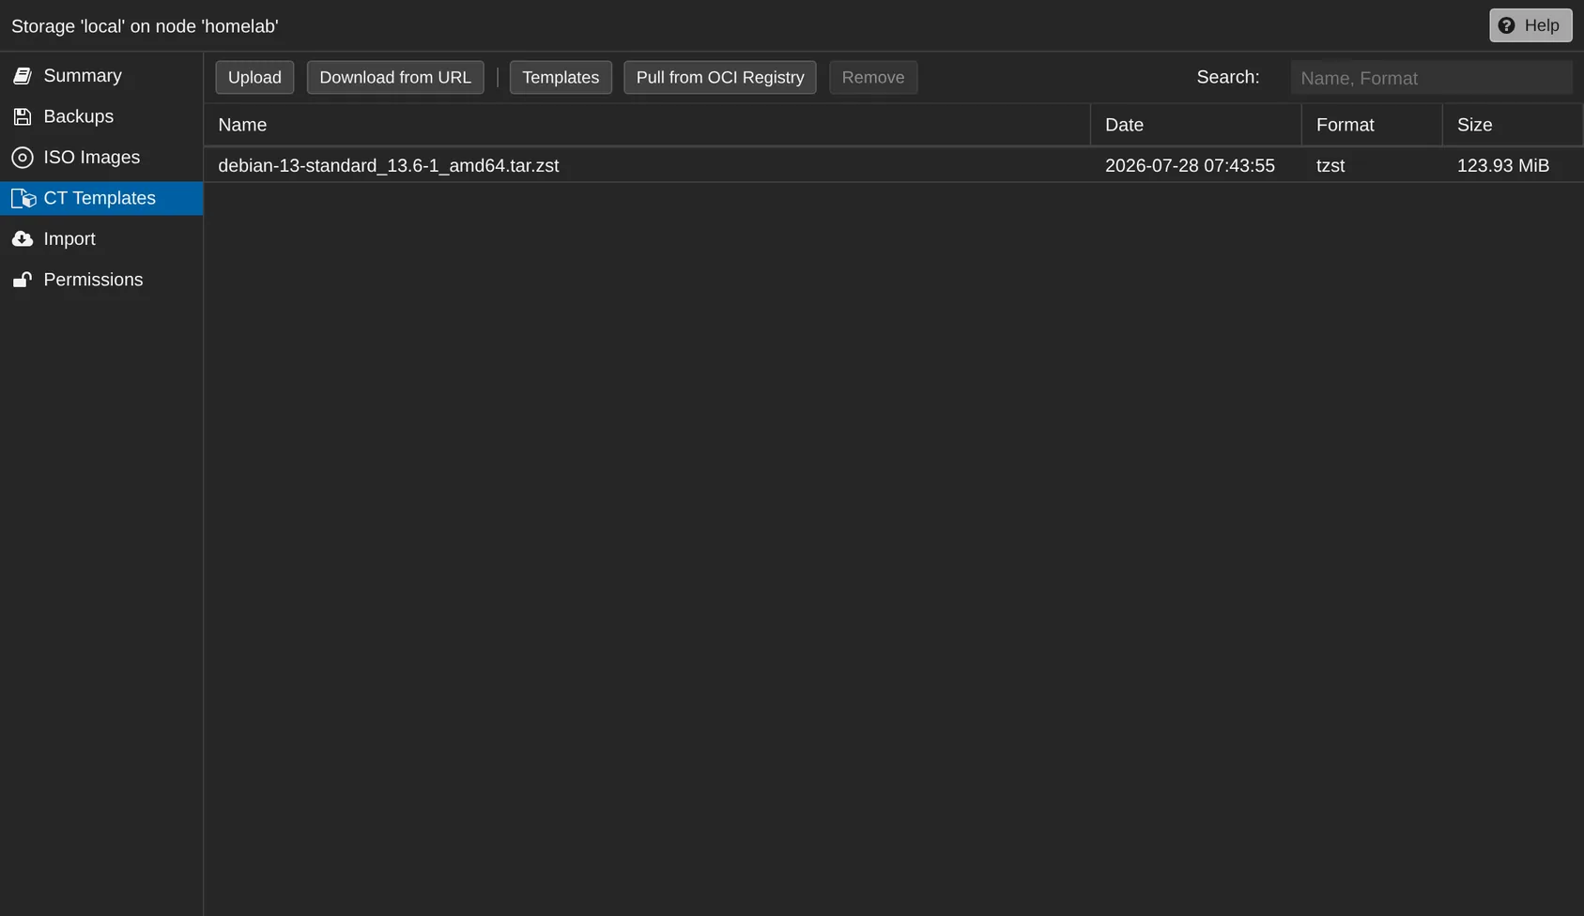Select the CT Templates sidebar item

tap(101, 198)
